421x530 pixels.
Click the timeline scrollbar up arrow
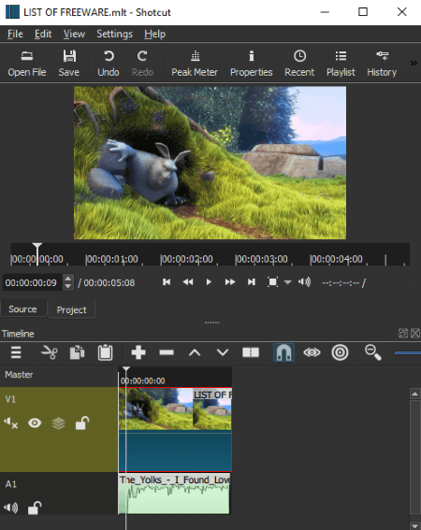414,394
